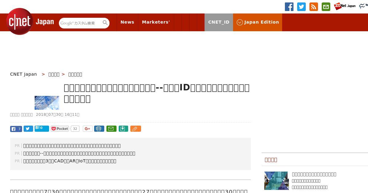Open the sidebar article headline link

pyautogui.click(x=314, y=174)
